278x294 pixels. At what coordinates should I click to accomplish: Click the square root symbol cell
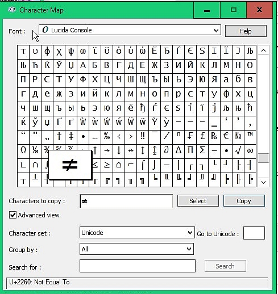coord(238,150)
